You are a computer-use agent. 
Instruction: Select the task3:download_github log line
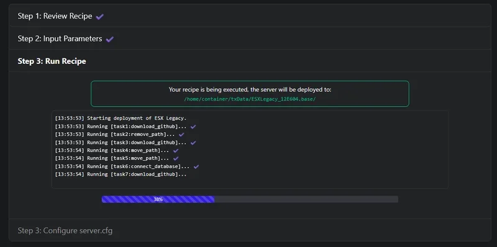click(121, 143)
